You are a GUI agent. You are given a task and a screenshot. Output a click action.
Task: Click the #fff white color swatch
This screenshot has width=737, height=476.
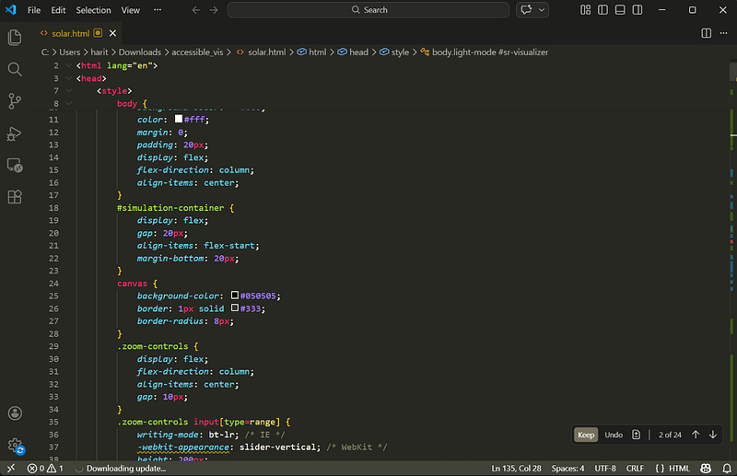click(179, 119)
